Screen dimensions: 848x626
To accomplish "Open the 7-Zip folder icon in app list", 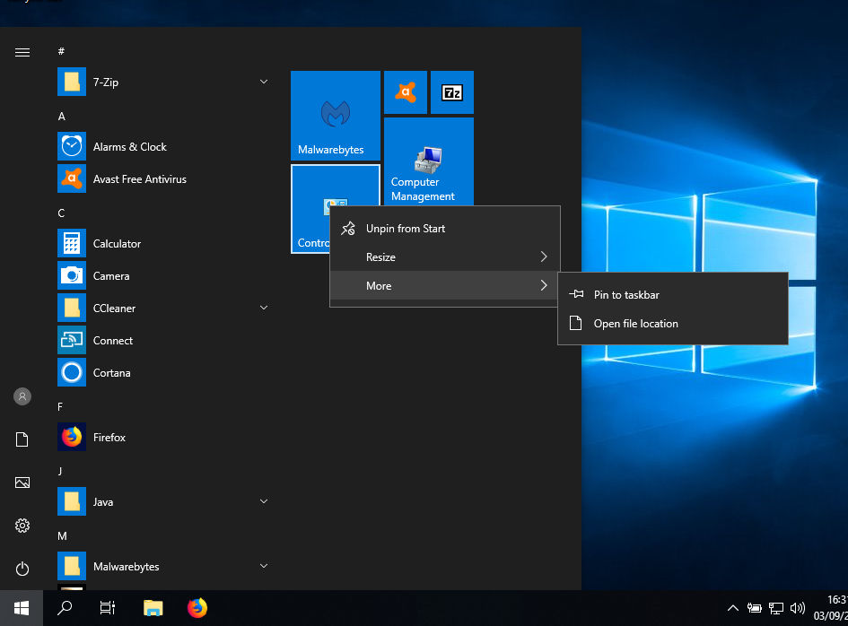I will [72, 83].
